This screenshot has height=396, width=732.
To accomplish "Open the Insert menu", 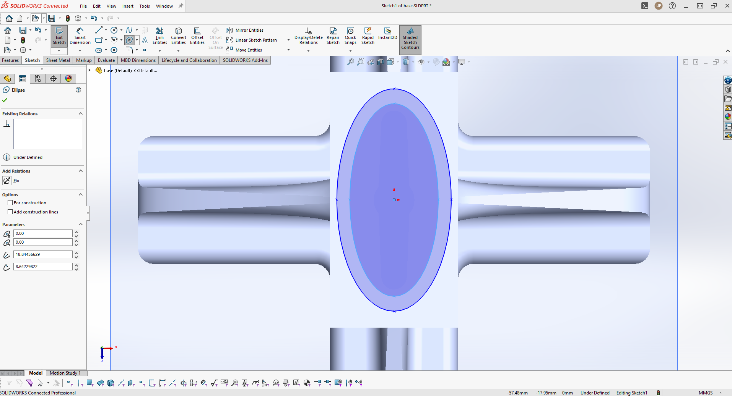I will tap(128, 6).
